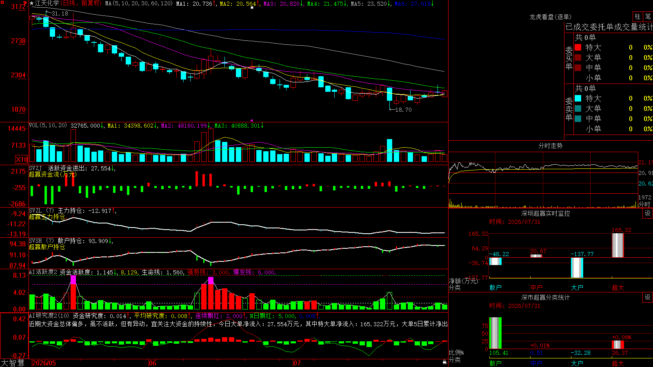Click the dark red 中单 buy-order swatch
653x367 pixels.
pos(578,68)
